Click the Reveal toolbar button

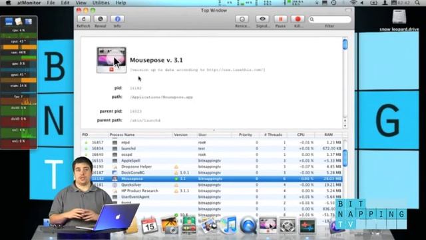101,19
